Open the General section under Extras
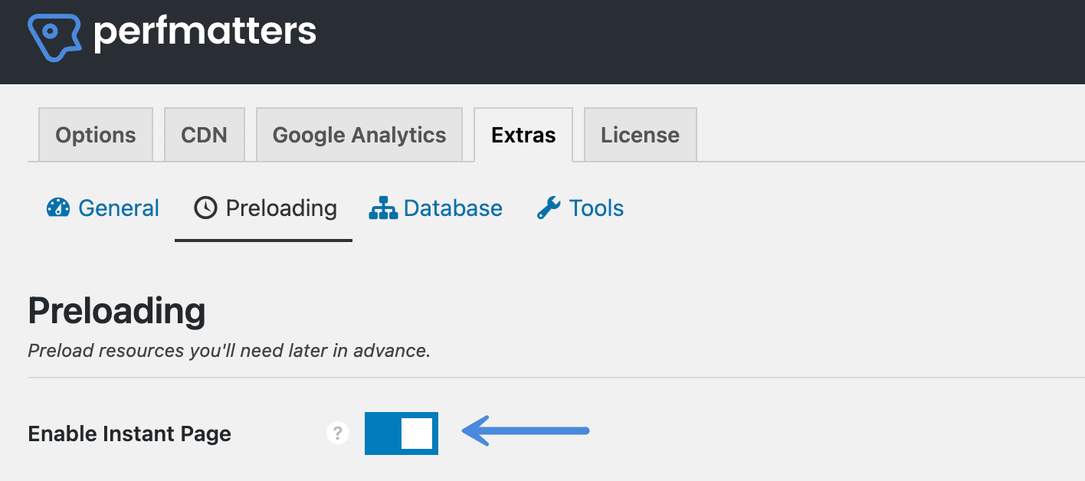The image size is (1085, 481). click(118, 207)
